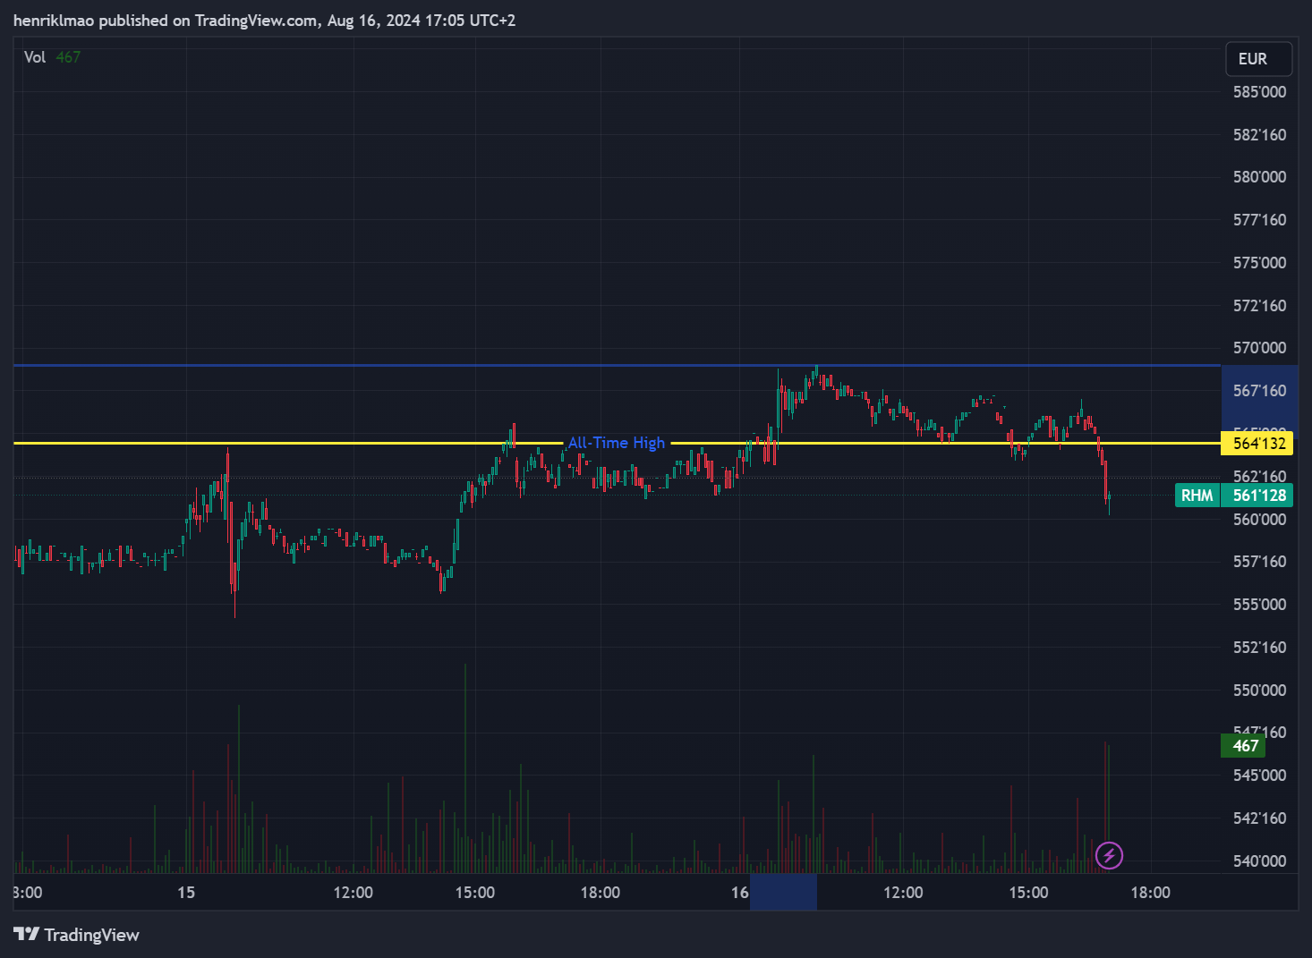Click the 561'128 current price label

(1257, 496)
